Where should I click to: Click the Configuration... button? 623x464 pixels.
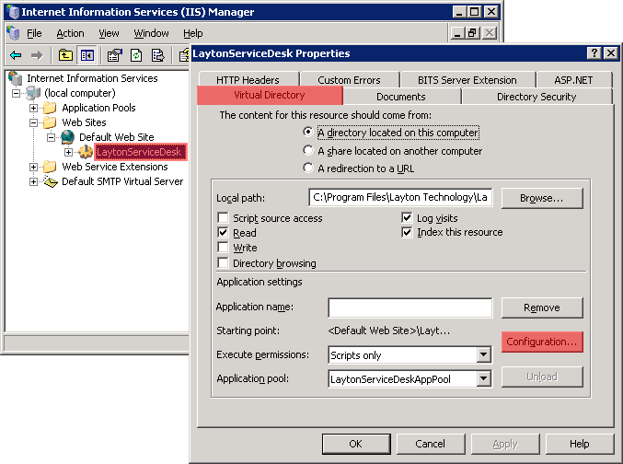point(542,342)
